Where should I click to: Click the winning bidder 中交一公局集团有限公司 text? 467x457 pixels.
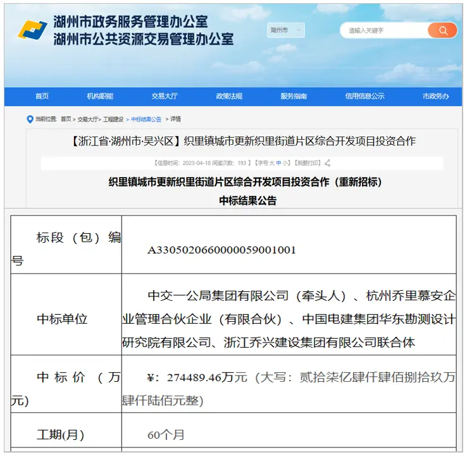[x=218, y=296]
